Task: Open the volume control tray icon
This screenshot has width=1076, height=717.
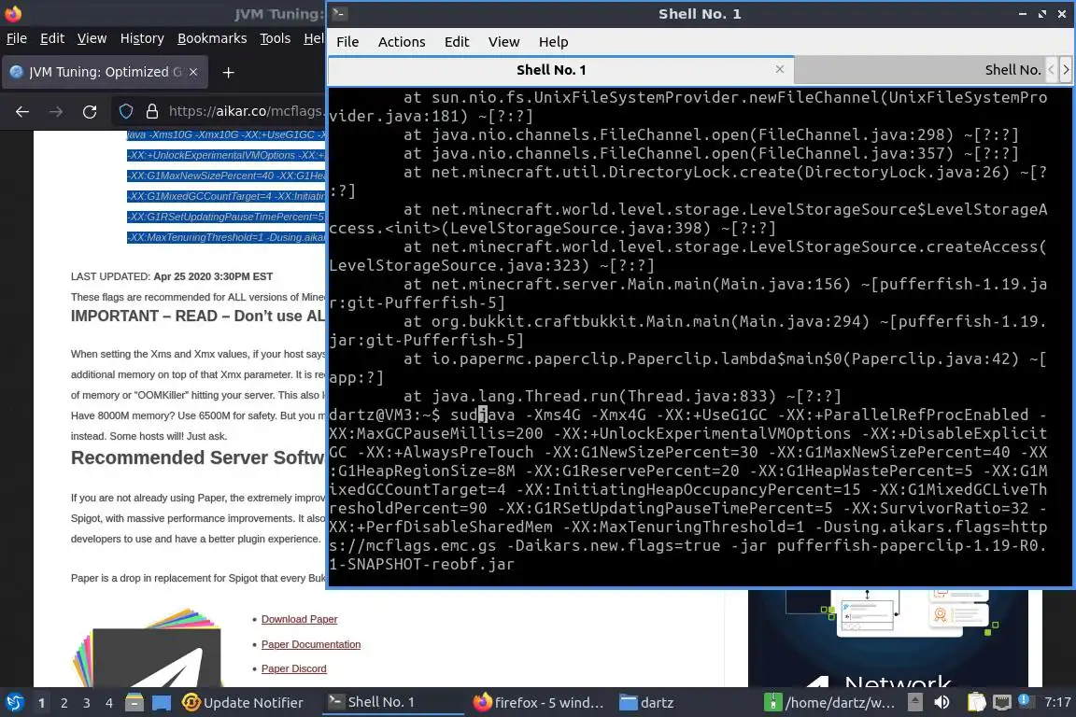Action: (942, 702)
